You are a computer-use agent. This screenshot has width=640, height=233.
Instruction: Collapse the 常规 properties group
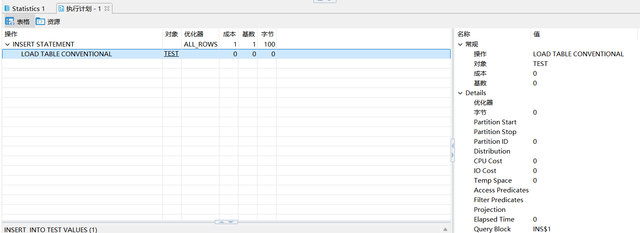pyautogui.click(x=460, y=44)
